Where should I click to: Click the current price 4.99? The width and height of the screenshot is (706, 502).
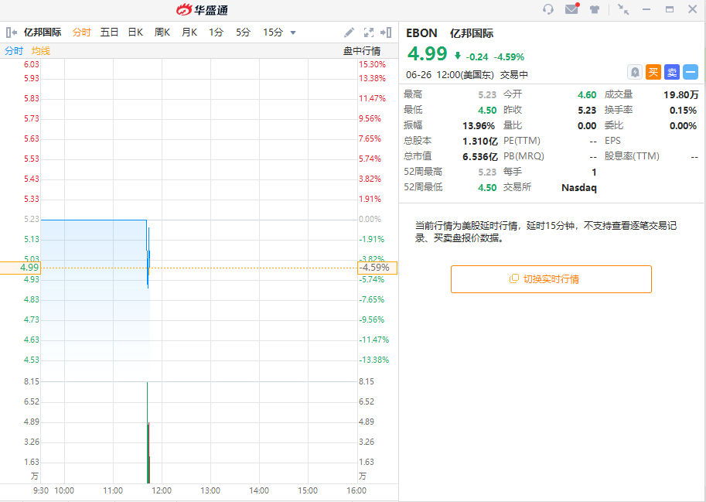[428, 53]
